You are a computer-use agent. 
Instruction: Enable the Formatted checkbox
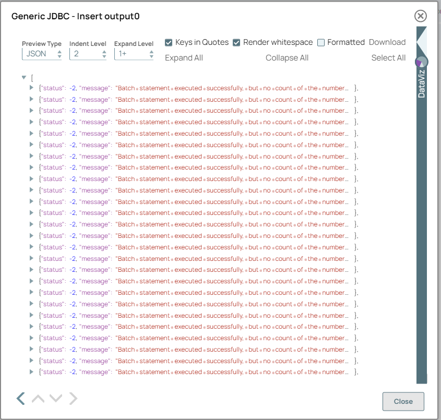[x=321, y=42]
